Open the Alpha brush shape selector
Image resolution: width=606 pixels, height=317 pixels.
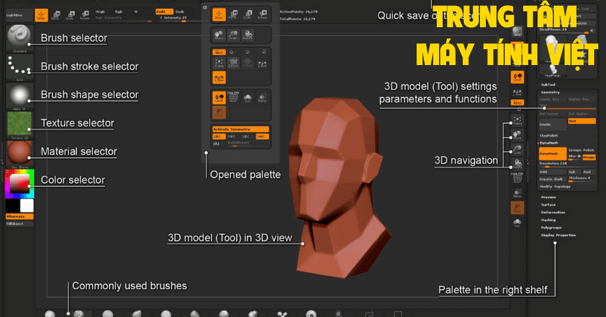pyautogui.click(x=19, y=95)
